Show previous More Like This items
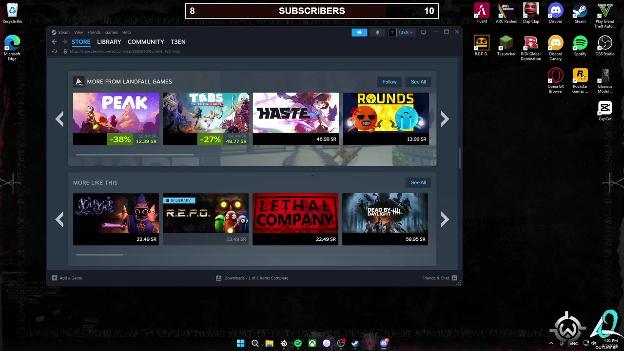This screenshot has height=351, width=624. 59,219
